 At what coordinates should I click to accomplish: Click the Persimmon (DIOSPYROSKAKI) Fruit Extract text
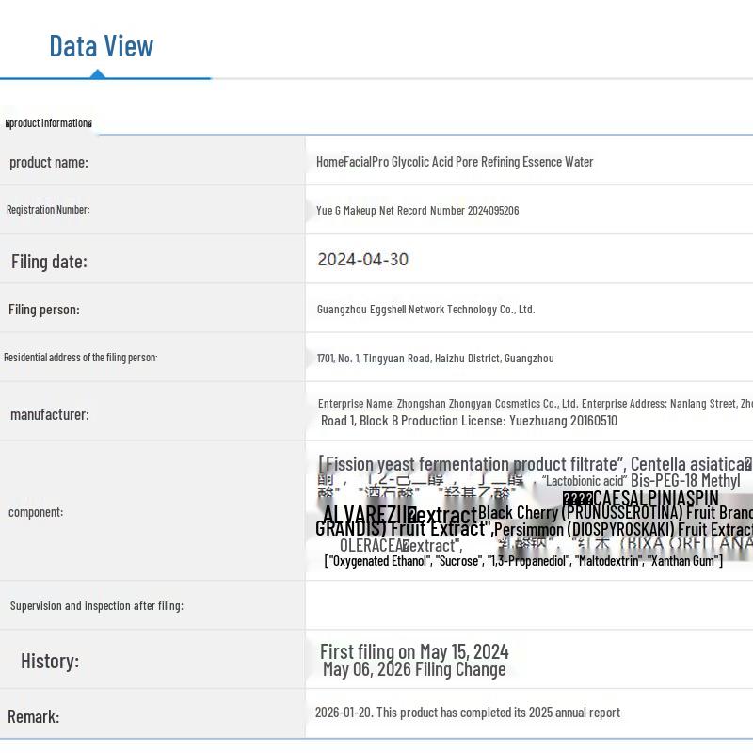623,529
